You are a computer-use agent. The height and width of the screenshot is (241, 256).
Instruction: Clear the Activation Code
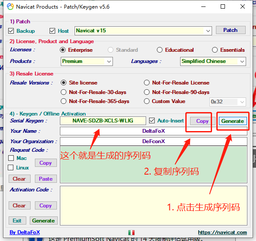click(19, 205)
